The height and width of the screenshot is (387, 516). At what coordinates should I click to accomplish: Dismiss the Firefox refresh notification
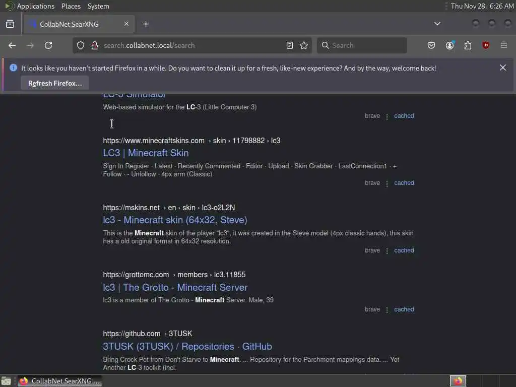click(x=503, y=68)
